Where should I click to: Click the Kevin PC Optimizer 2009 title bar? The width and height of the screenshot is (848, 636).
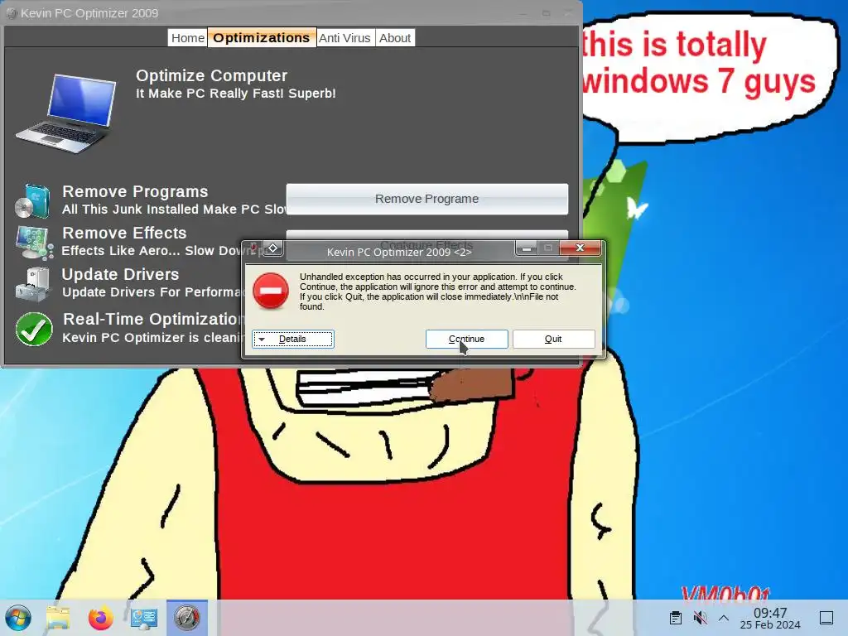click(292, 12)
